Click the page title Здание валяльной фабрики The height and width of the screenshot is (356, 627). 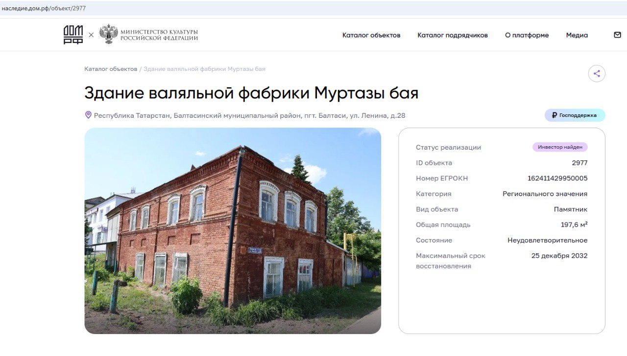pos(251,93)
